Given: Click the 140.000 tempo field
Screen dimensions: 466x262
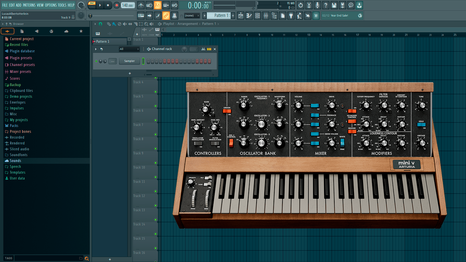Looking at the screenshot, I should click(x=128, y=5).
